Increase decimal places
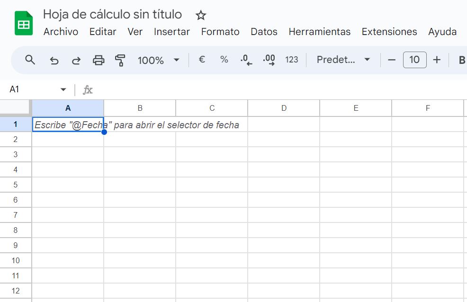Screen dimensions: 467x302 pos(269,60)
